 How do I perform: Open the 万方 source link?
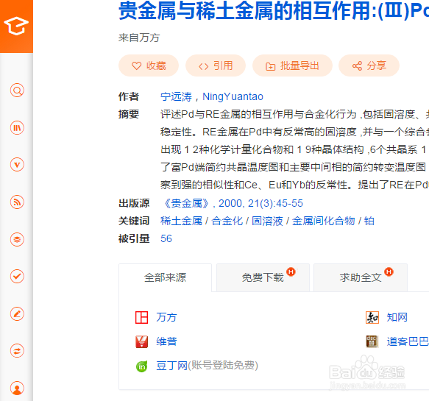[166, 318]
